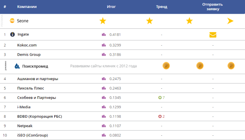Open the Пиксель Плюс company link
Screen dimensions: 245x140
[x=31, y=88]
